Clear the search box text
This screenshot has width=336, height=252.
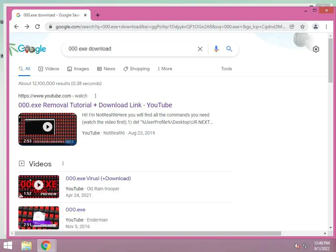(x=200, y=49)
